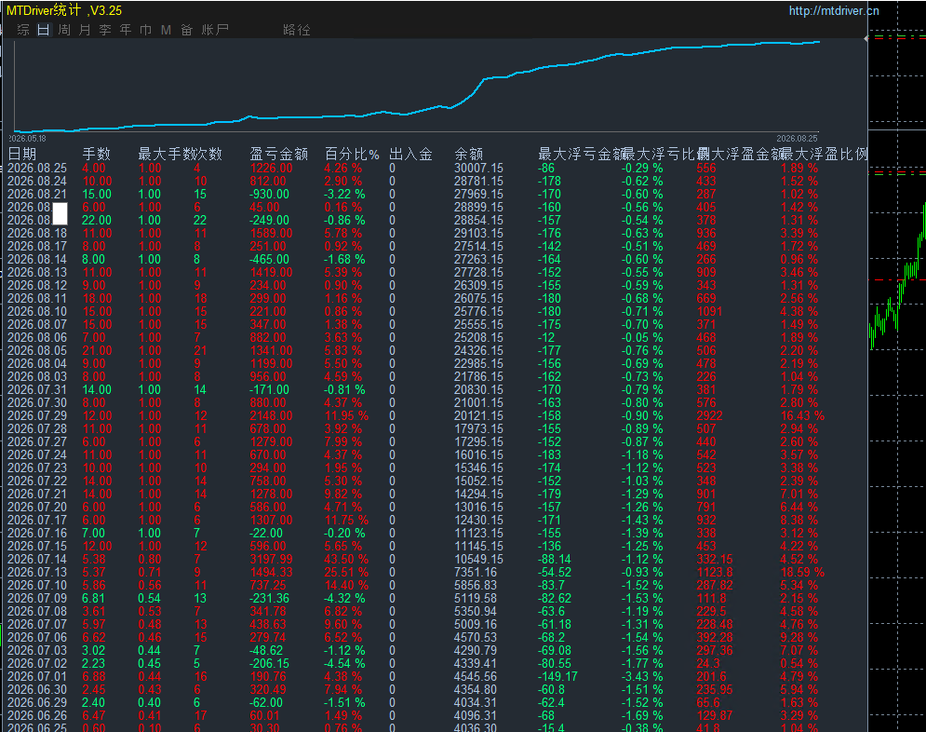Viewport: 926px width, 732px height.
Task: Click the 5.39 % percentage cell
Action: [x=343, y=272]
